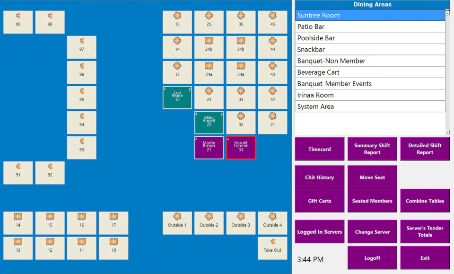Select table 24b
The image size is (454, 274).
(x=209, y=47)
